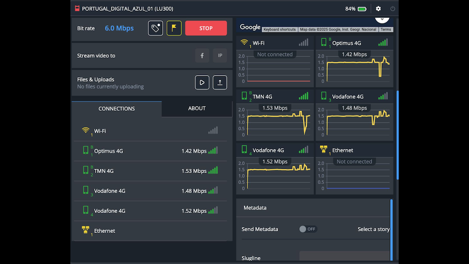Image resolution: width=469 pixels, height=264 pixels.
Task: Open the Vodafone 4G 1.52 Mbps graph card
Action: (275, 169)
